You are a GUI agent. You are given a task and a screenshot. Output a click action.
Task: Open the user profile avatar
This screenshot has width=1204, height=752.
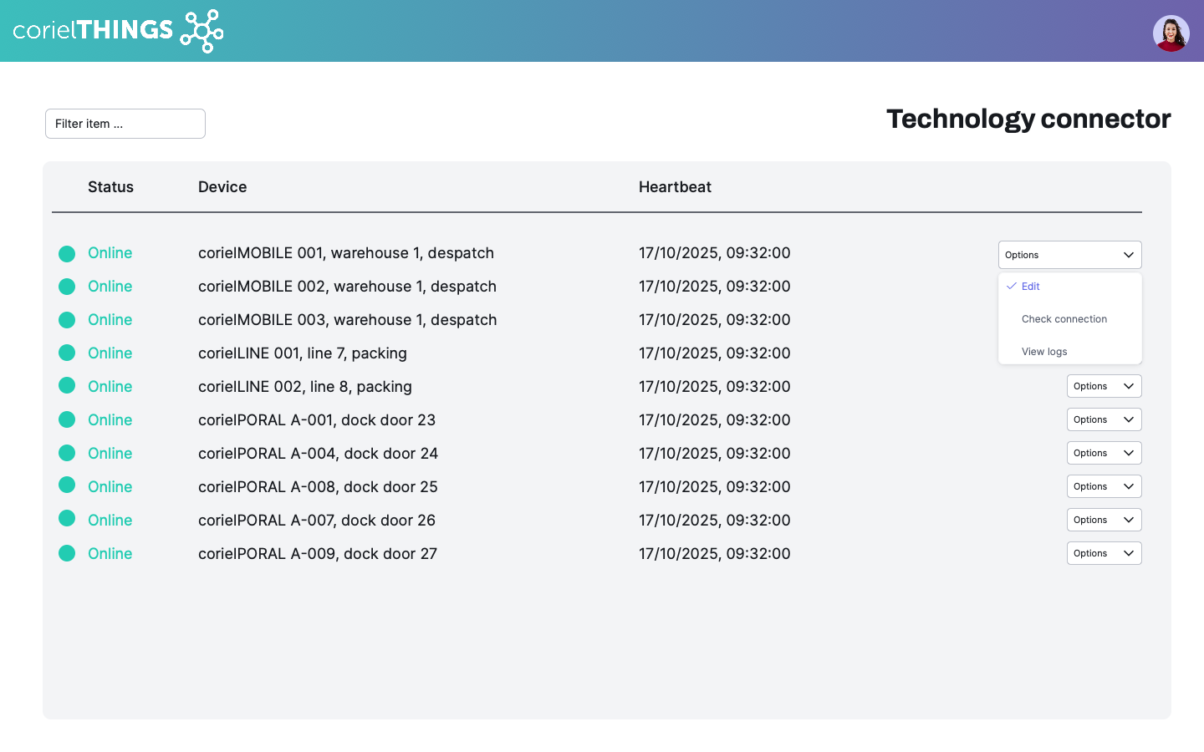[1171, 33]
